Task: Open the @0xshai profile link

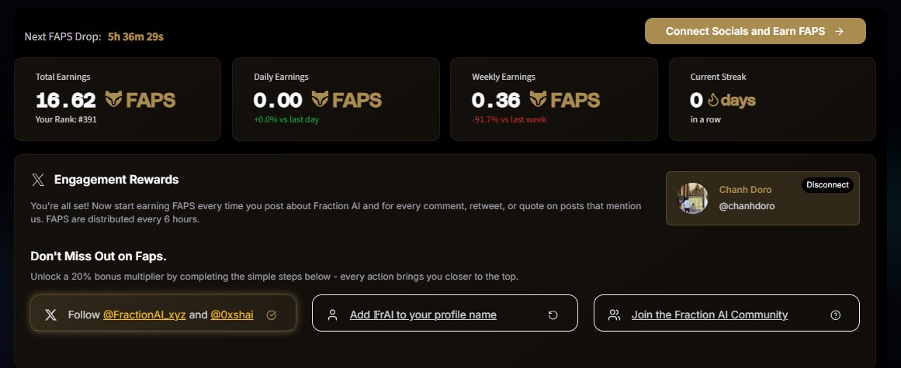Action: click(232, 315)
